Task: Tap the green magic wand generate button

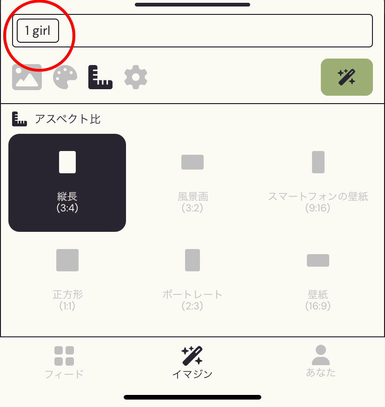Action: [347, 77]
